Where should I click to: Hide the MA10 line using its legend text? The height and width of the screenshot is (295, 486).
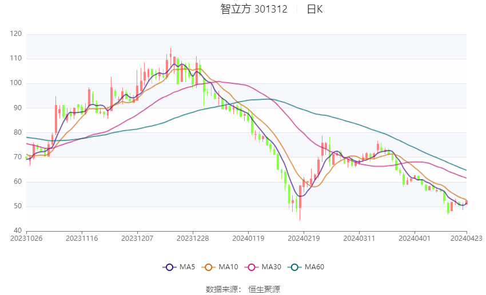coord(228,267)
